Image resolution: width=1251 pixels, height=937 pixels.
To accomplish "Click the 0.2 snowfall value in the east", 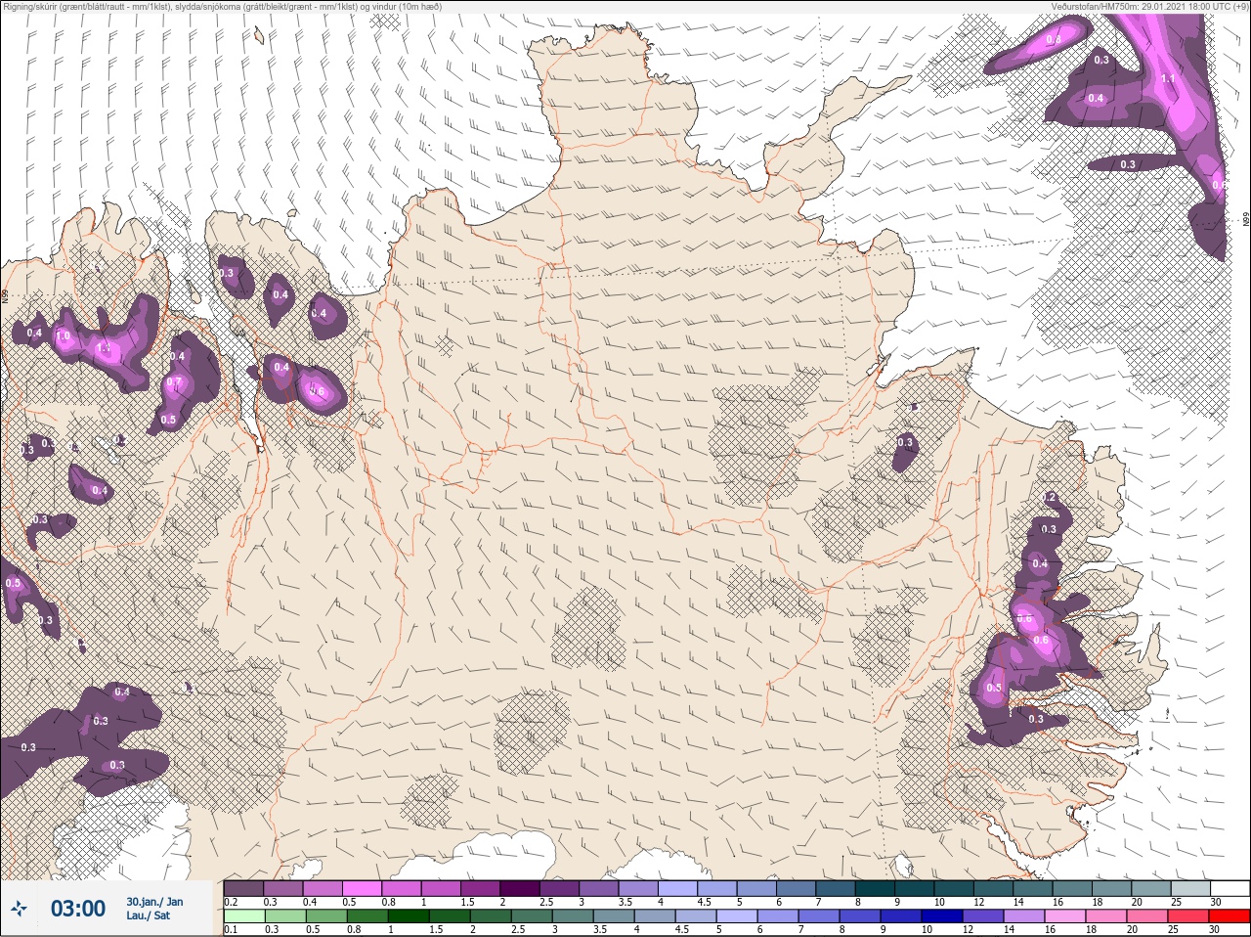I will (1050, 498).
